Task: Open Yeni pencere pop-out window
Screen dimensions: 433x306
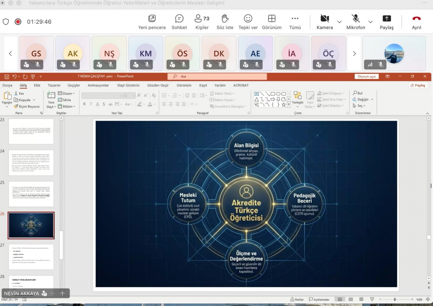Action: (152, 22)
